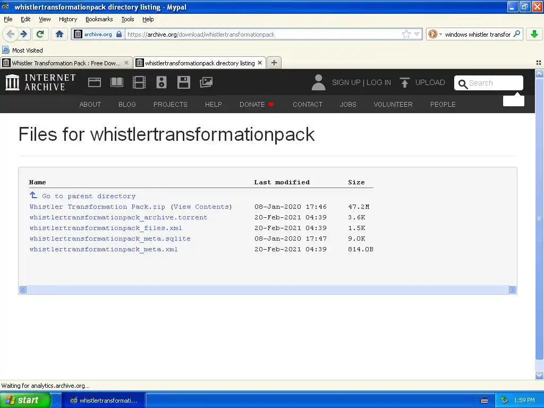Open the Web (Wayback) media icon
Viewport: 544px width, 408px height.
pos(95,82)
